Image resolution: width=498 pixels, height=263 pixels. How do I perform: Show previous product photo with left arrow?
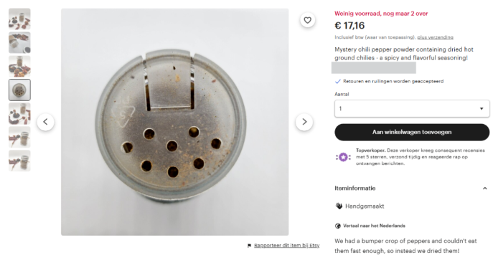(45, 122)
